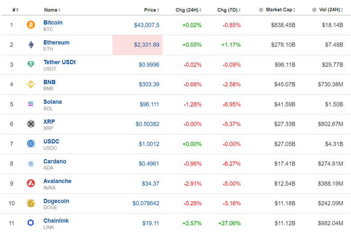351x232 pixels.
Task: Click the grey dot beside Vol (24H)
Action: point(314,10)
